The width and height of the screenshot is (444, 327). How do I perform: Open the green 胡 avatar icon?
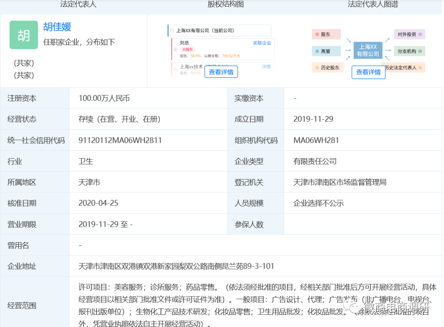tap(23, 35)
